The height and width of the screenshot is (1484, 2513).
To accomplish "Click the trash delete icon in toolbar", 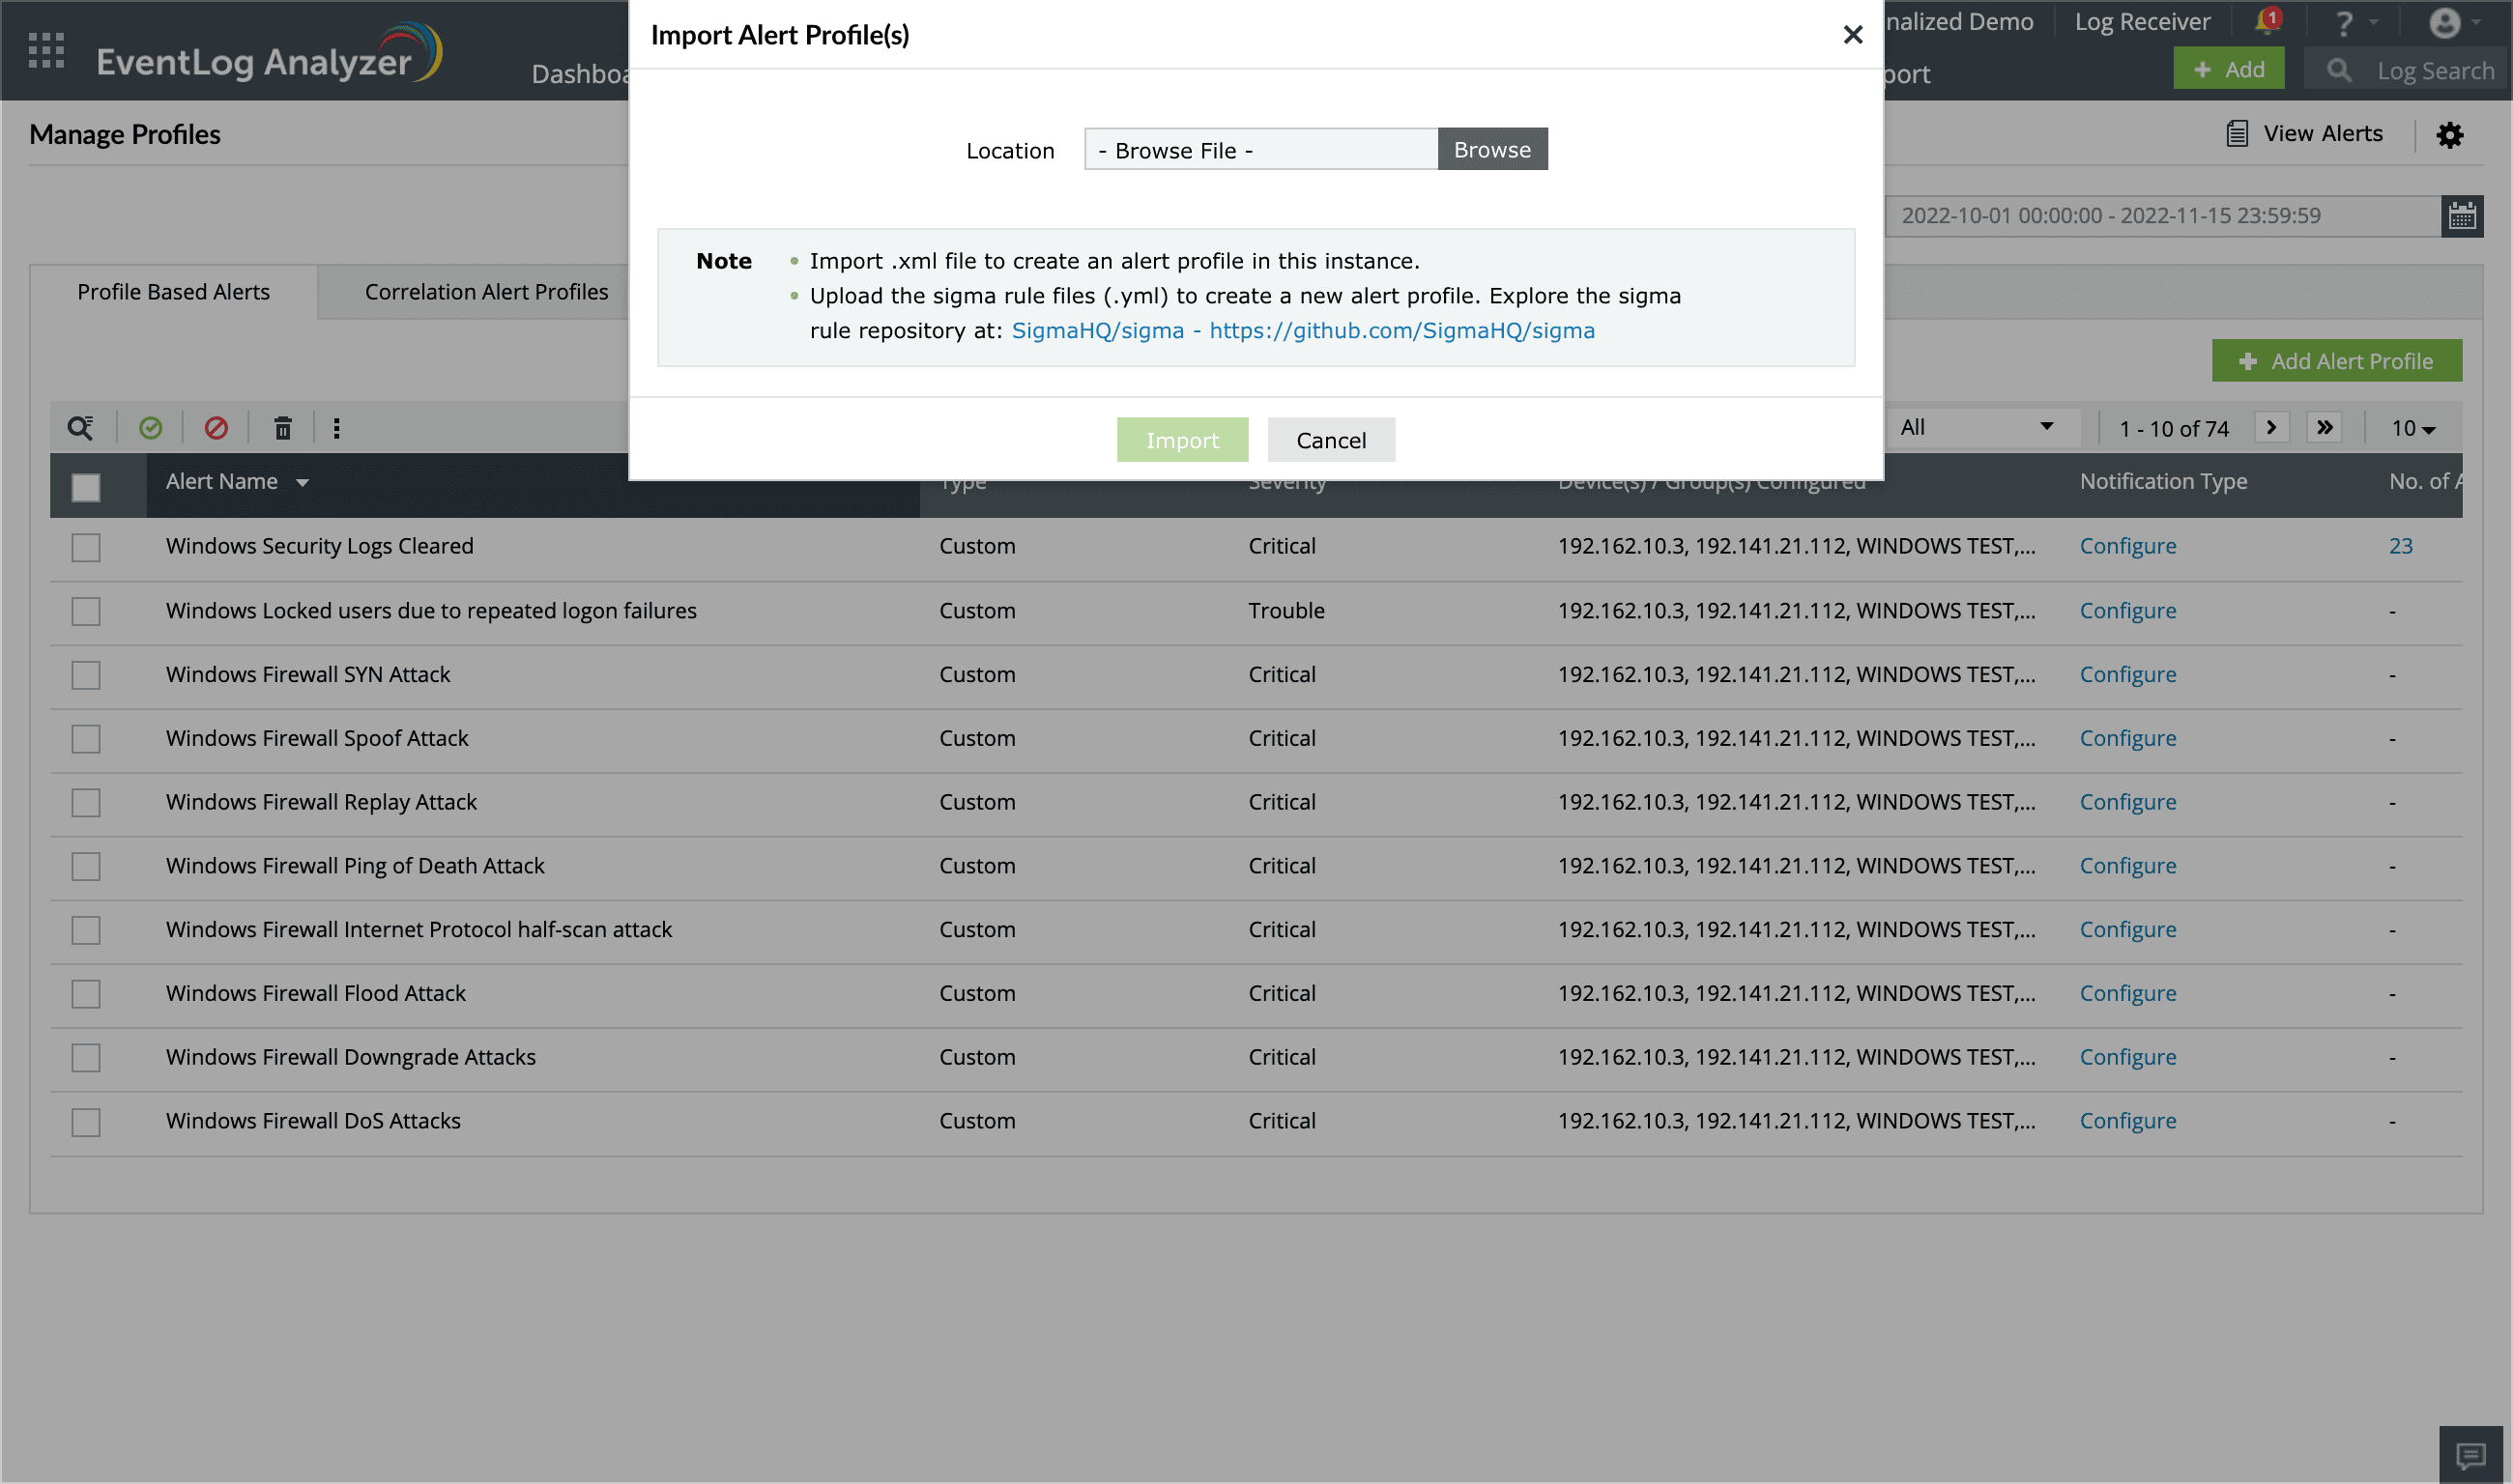I will point(283,428).
